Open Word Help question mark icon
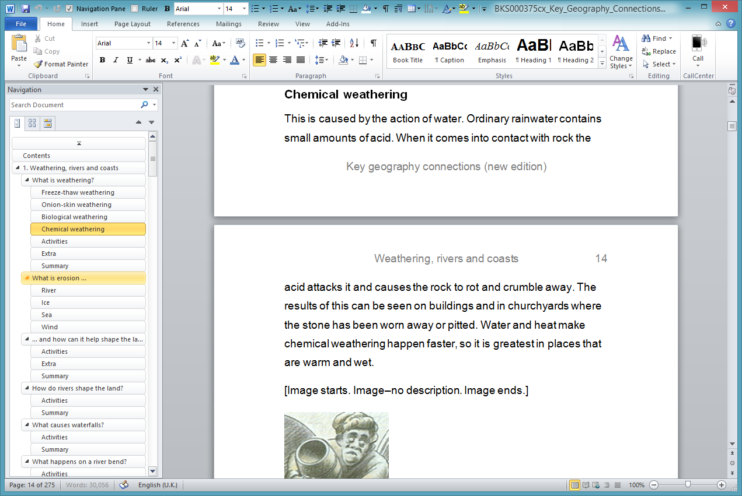This screenshot has height=496, width=742. point(730,24)
